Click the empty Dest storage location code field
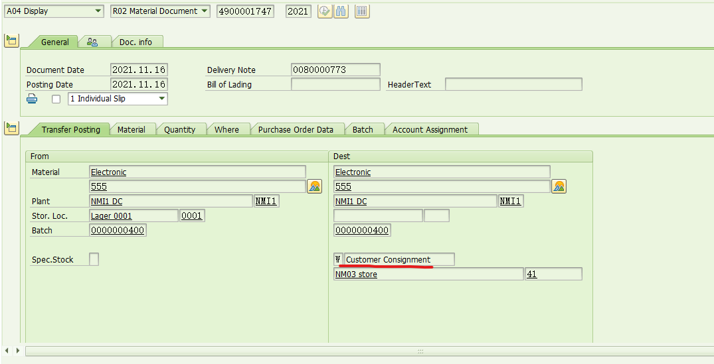The image size is (714, 364). [x=436, y=215]
